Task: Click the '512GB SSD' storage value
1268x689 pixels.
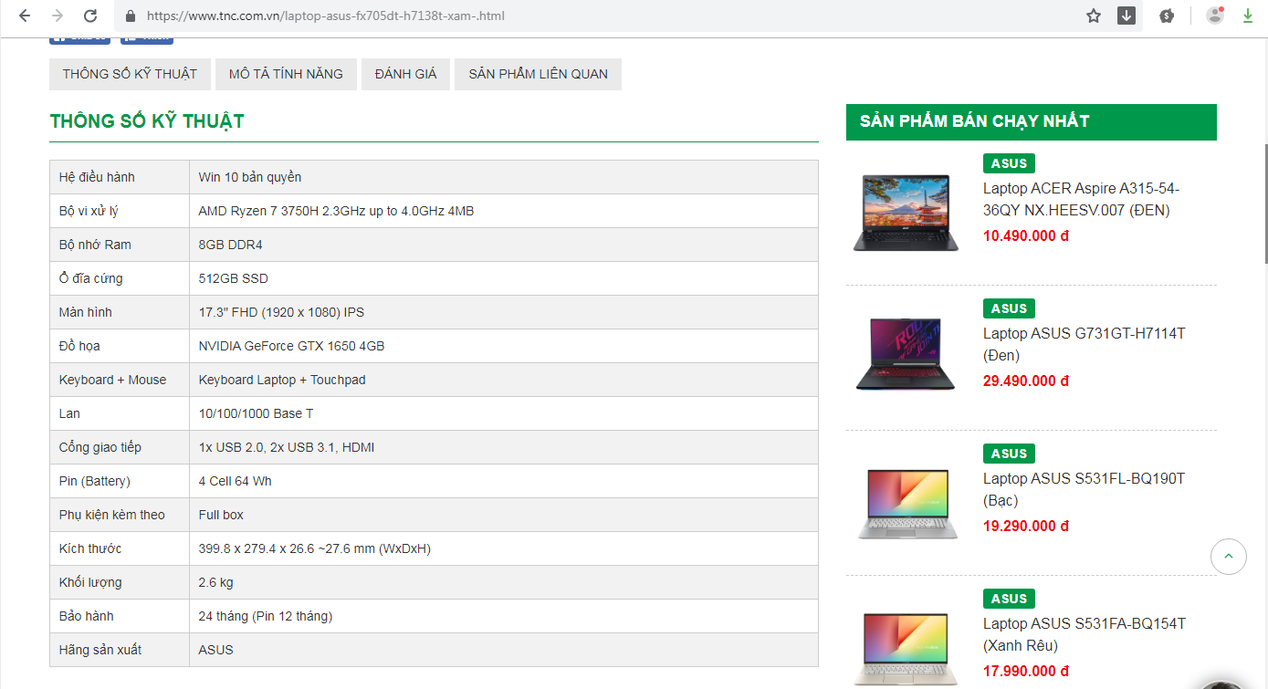Action: [234, 278]
